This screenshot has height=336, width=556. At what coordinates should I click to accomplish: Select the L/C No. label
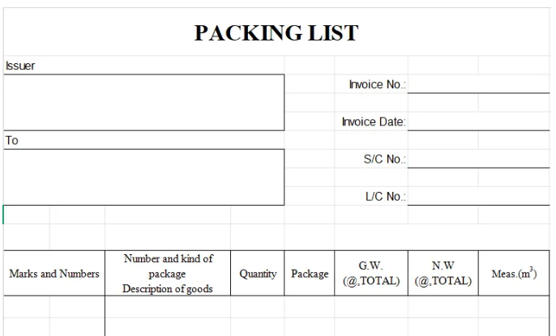click(385, 196)
